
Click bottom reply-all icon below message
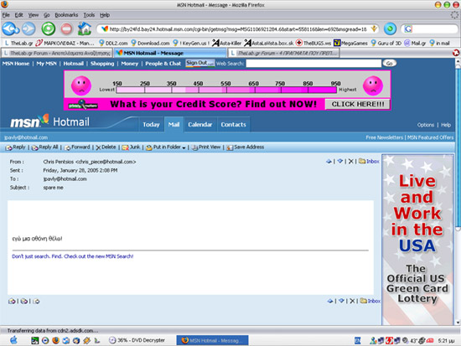(x=24, y=301)
